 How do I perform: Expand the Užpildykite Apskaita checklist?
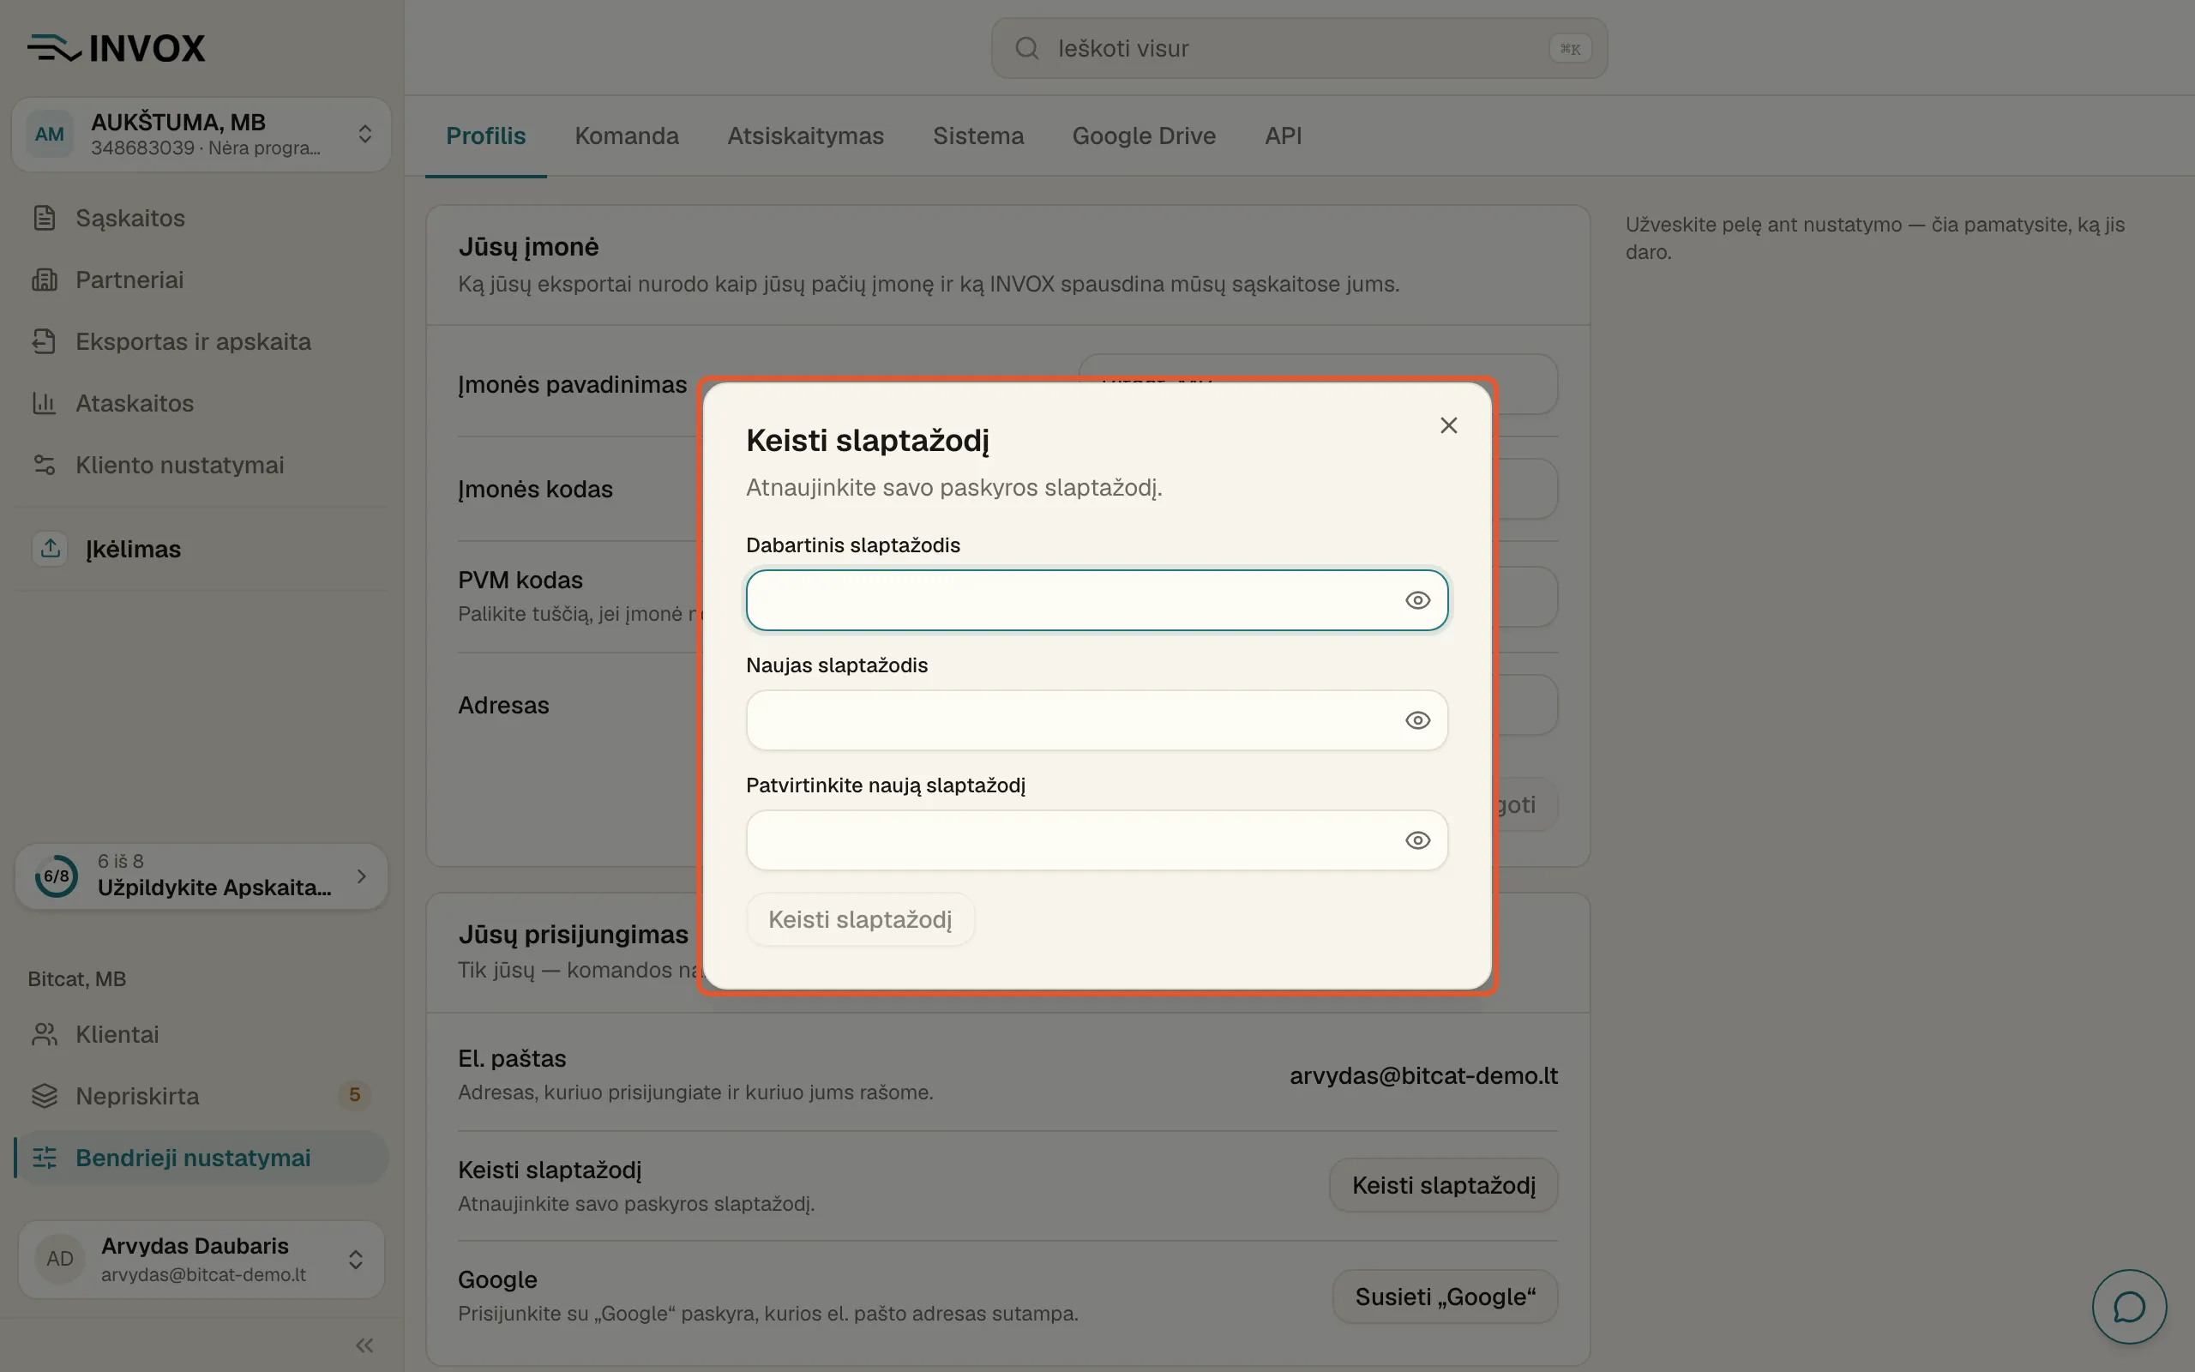tap(201, 876)
